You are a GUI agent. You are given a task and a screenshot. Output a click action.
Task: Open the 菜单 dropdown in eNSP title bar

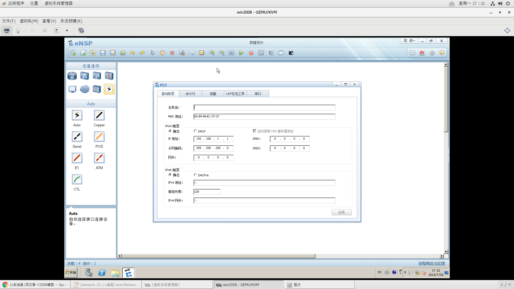(x=409, y=41)
